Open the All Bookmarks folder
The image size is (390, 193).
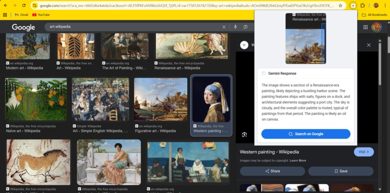click(x=375, y=15)
